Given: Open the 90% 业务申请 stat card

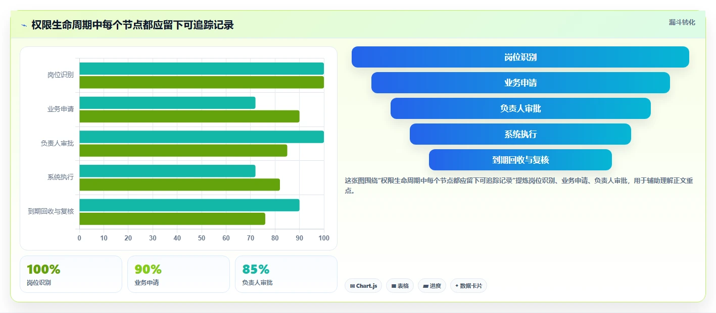Looking at the screenshot, I should [178, 274].
